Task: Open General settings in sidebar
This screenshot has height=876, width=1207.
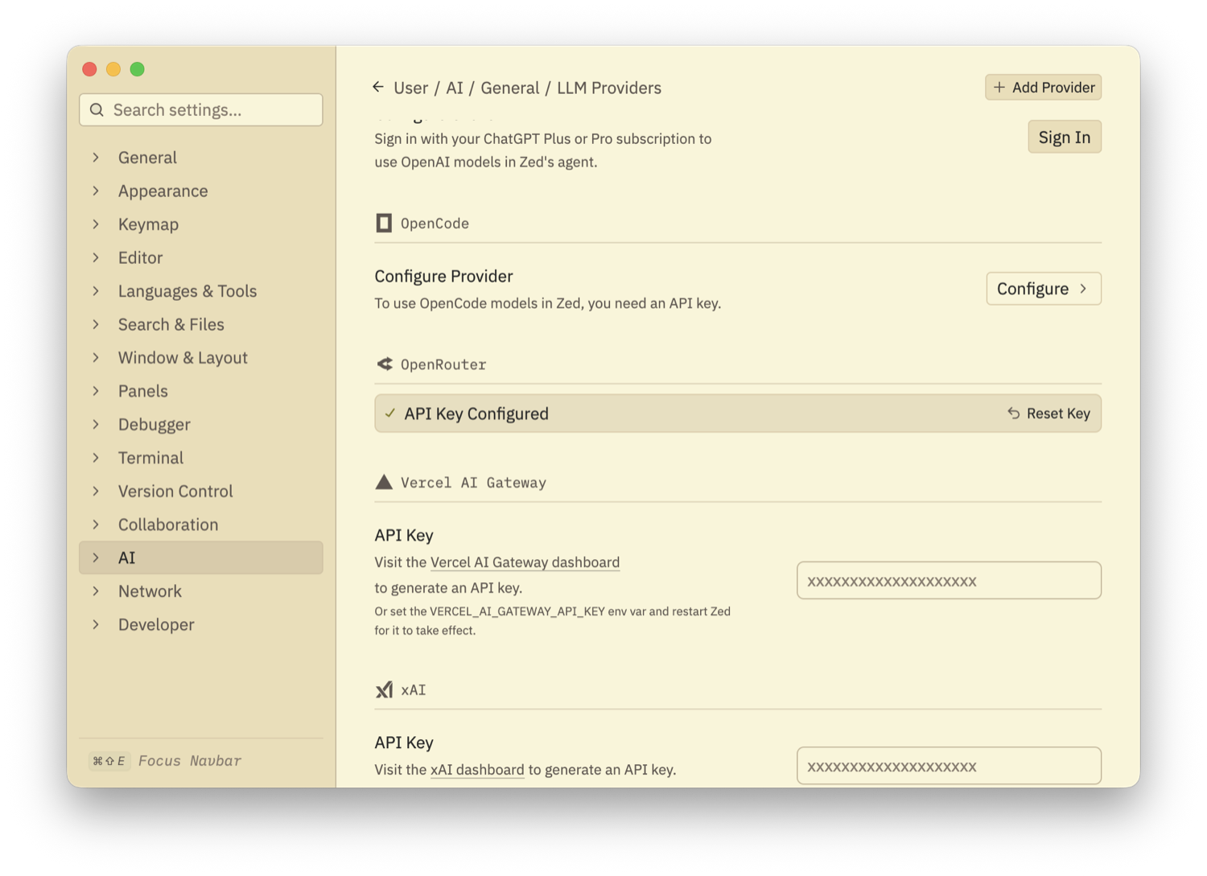Action: tap(201, 158)
